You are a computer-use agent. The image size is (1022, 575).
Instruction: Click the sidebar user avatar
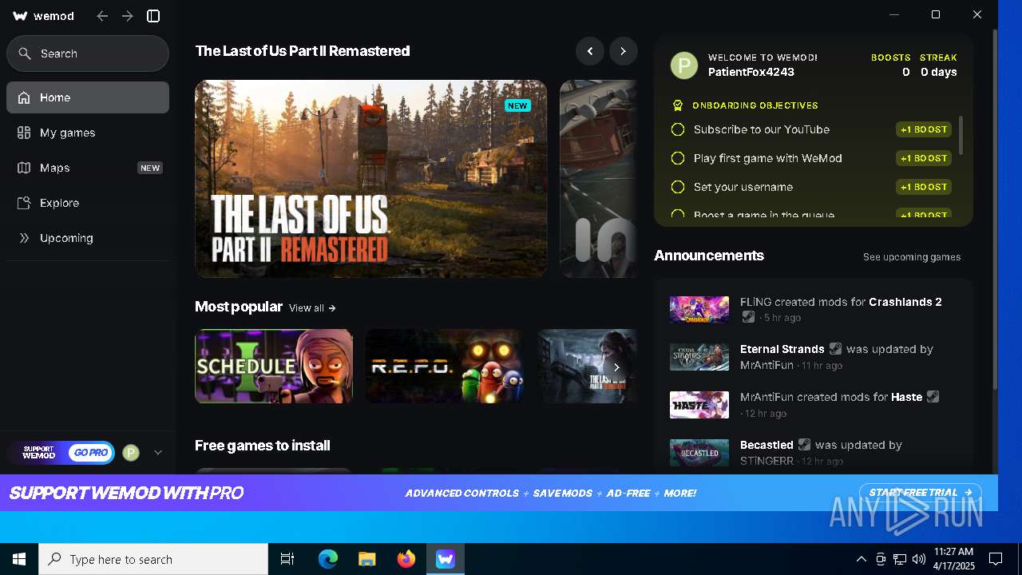click(x=131, y=453)
